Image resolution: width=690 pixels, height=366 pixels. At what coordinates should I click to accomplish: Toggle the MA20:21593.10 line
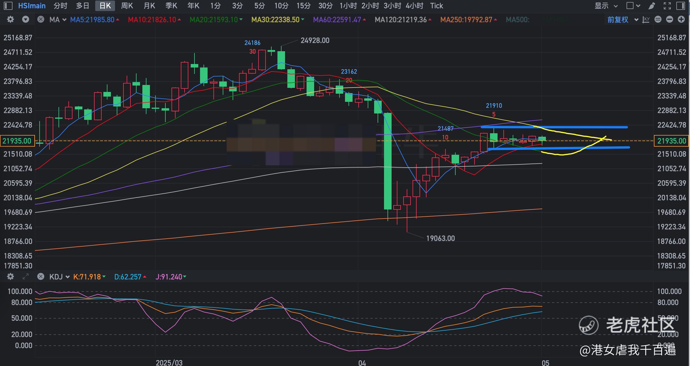point(216,19)
